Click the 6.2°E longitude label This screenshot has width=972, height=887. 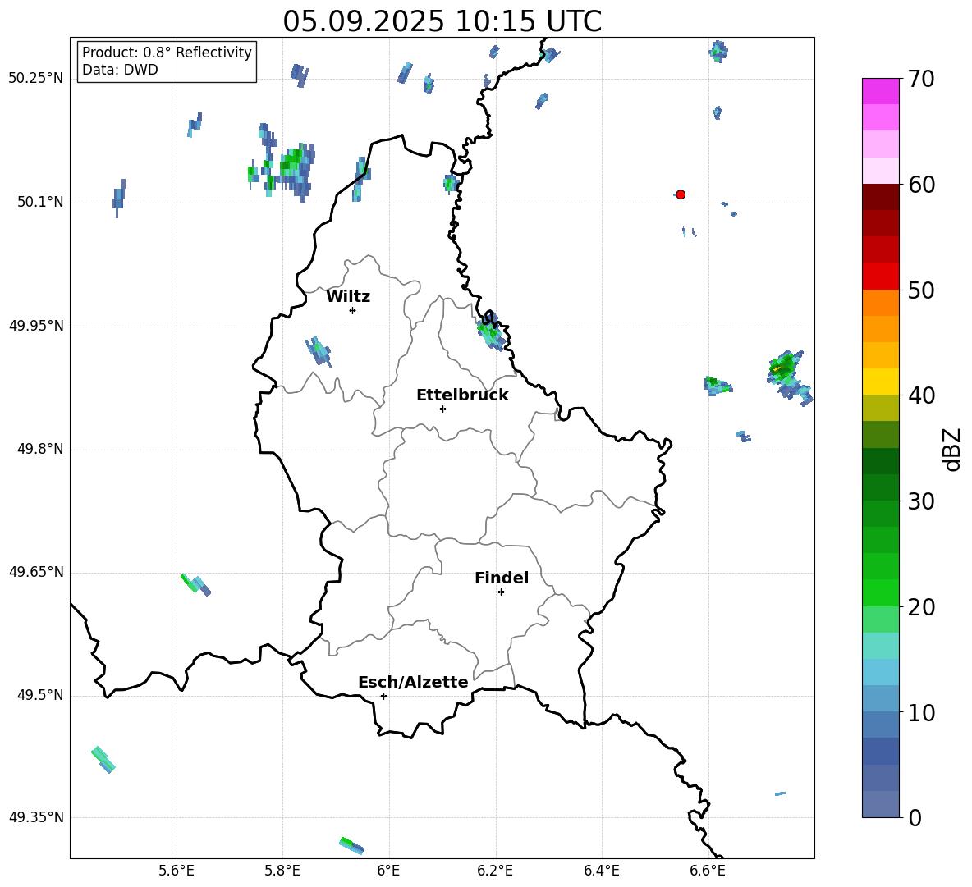(495, 871)
